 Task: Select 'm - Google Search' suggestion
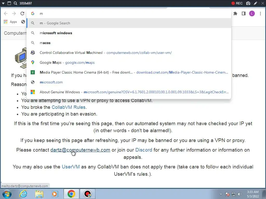129,23
